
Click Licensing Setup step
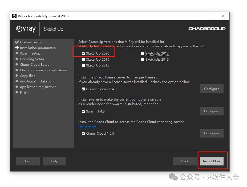pyautogui.click(x=32, y=59)
